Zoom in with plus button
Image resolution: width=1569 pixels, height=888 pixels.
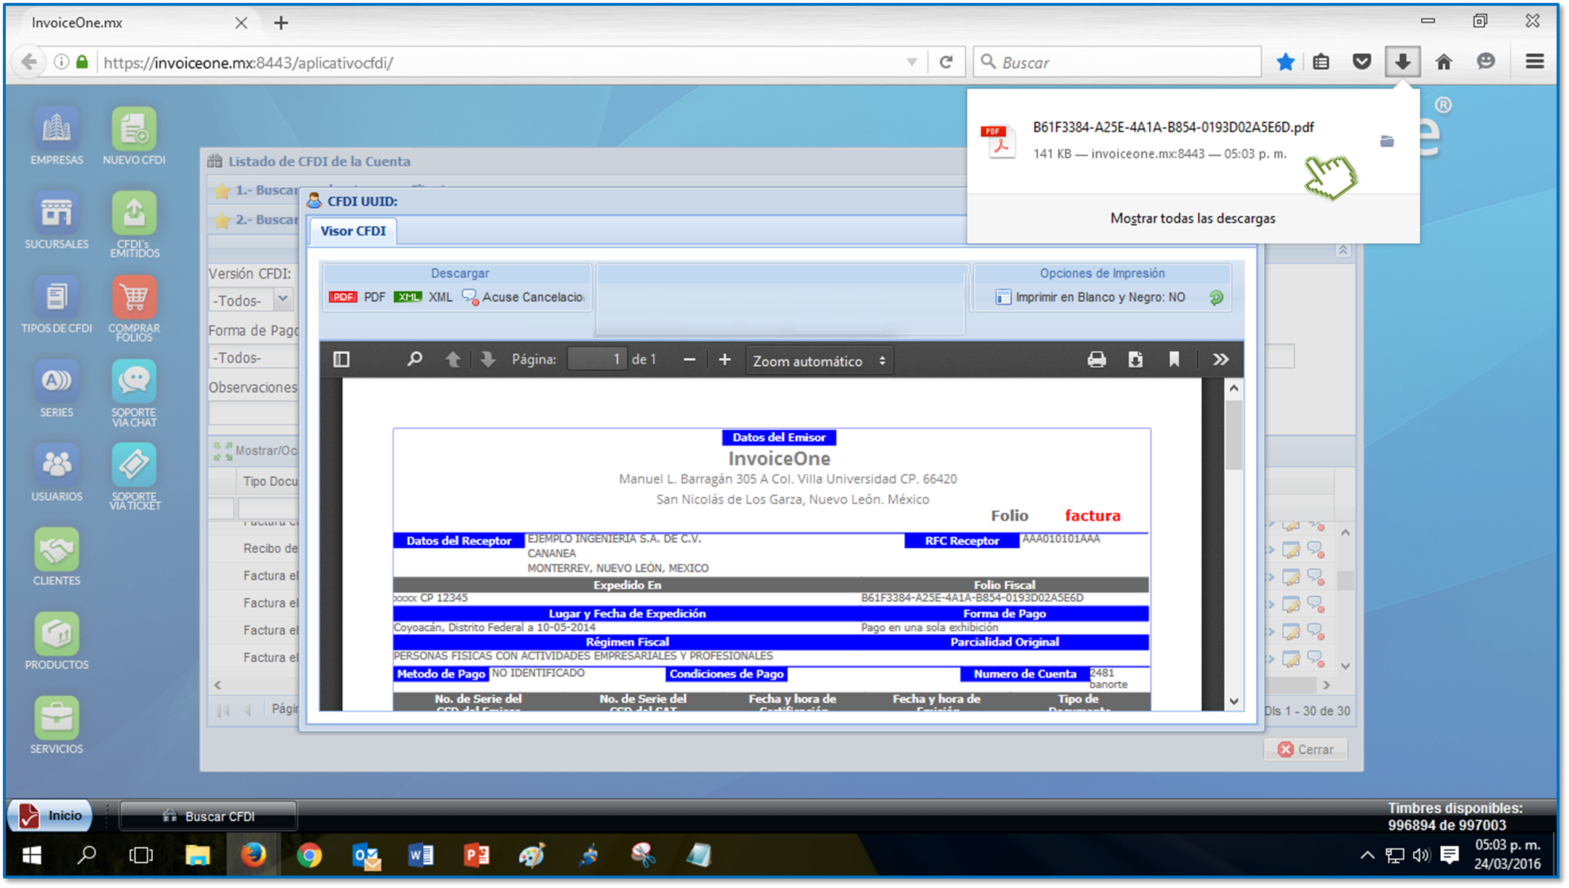724,360
